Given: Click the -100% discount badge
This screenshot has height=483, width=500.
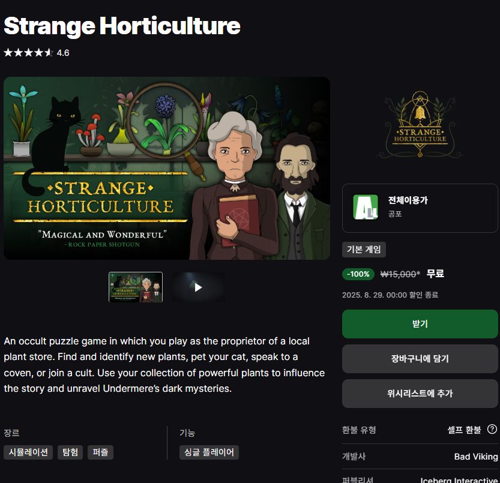Looking at the screenshot, I should click(358, 274).
